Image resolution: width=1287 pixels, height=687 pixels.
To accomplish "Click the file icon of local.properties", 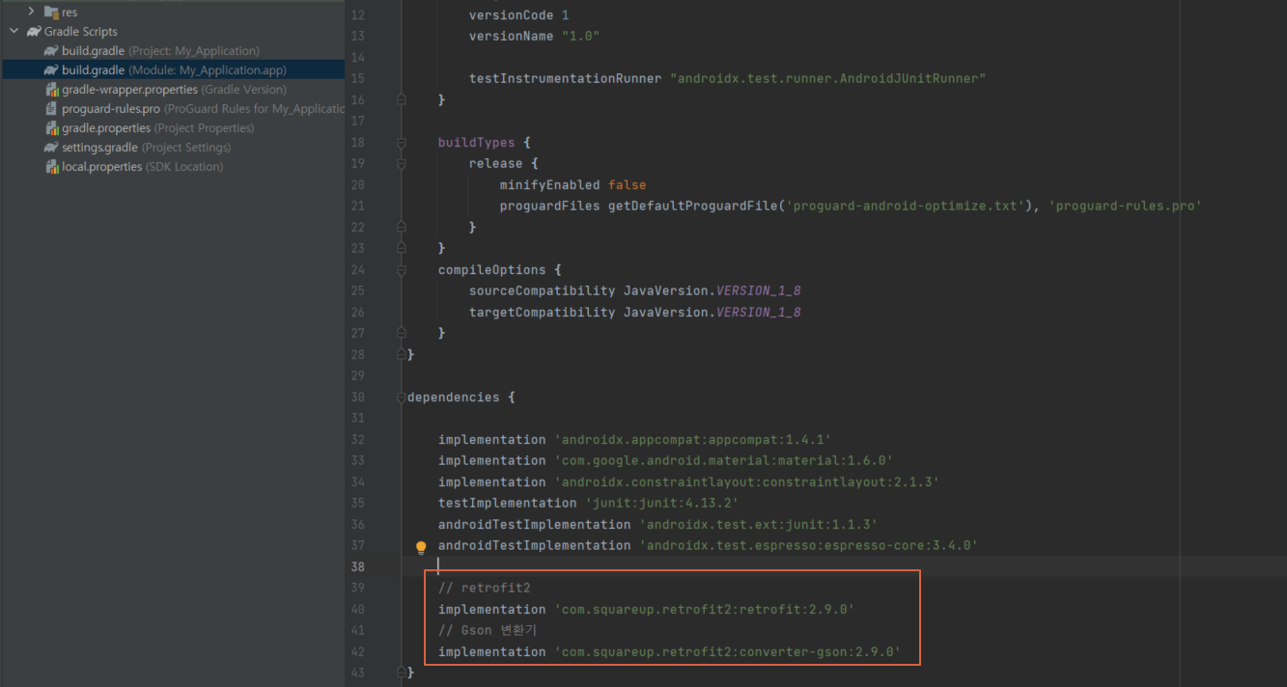I will (x=51, y=166).
